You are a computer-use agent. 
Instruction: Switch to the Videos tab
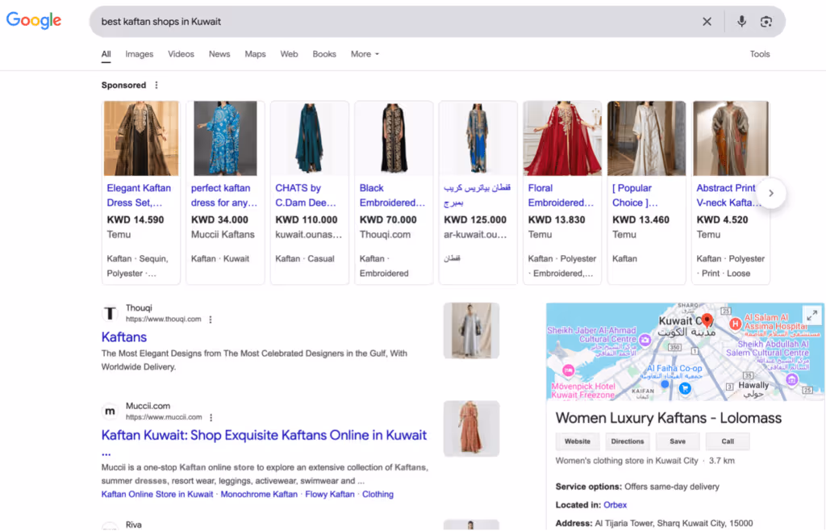pos(181,54)
